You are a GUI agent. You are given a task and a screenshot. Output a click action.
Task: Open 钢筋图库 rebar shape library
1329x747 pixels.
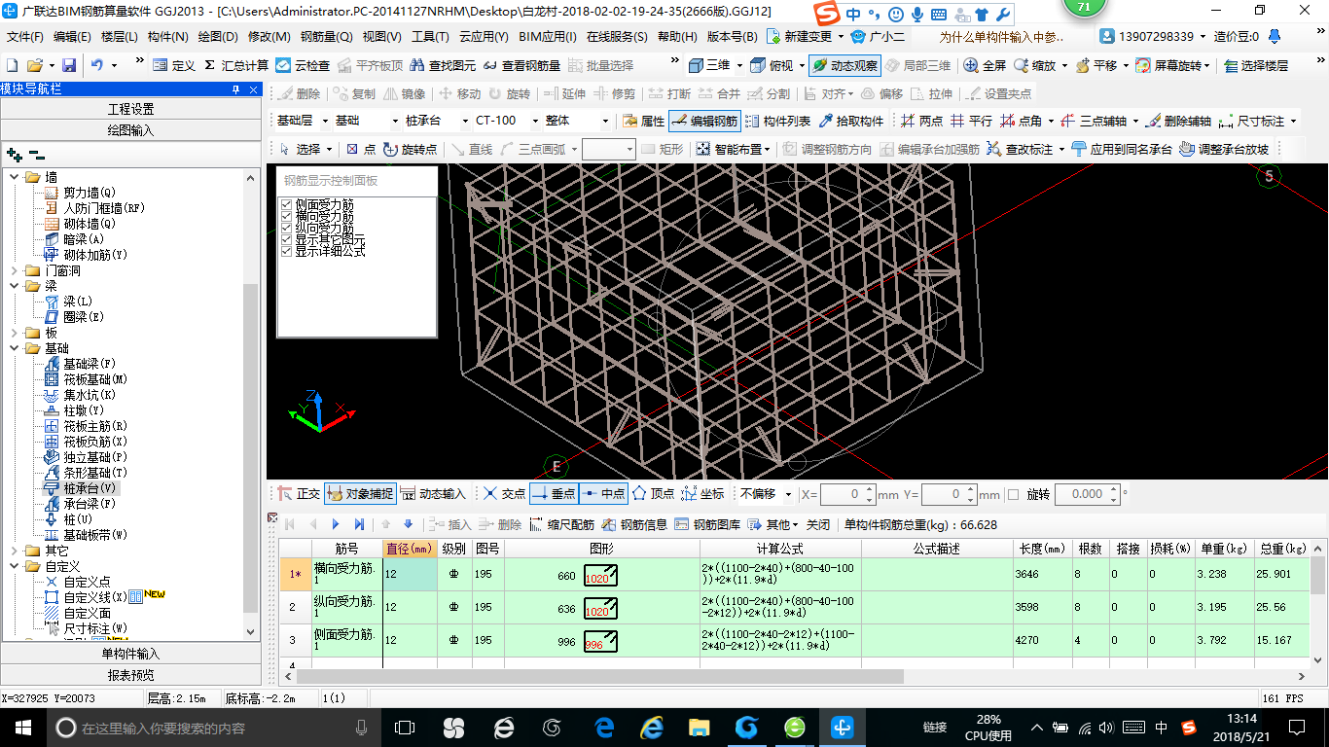pyautogui.click(x=707, y=524)
